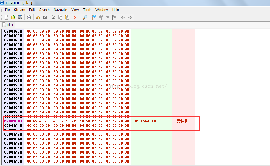Select address 00001A30 row
The width and height of the screenshot is (270, 166).
point(13,135)
